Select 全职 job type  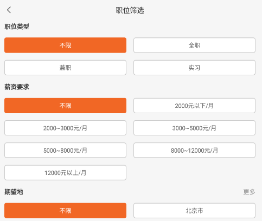[194, 45]
